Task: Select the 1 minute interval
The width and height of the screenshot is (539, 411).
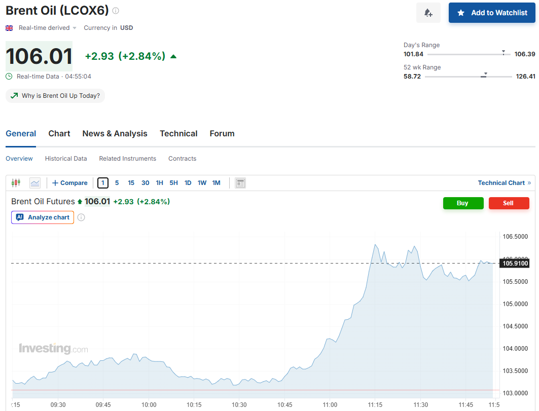Action: click(x=103, y=183)
